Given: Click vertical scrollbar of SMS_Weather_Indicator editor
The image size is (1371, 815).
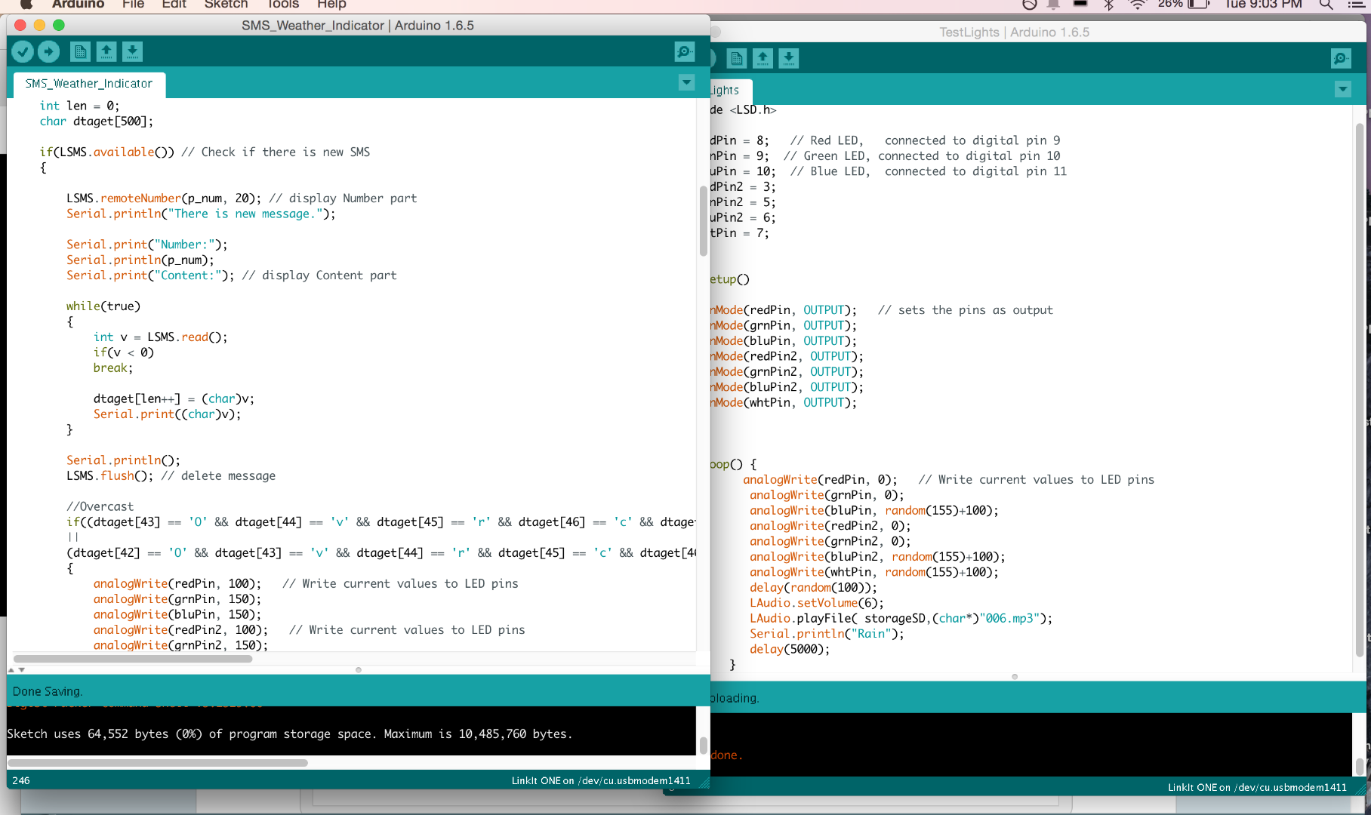Looking at the screenshot, I should point(703,221).
